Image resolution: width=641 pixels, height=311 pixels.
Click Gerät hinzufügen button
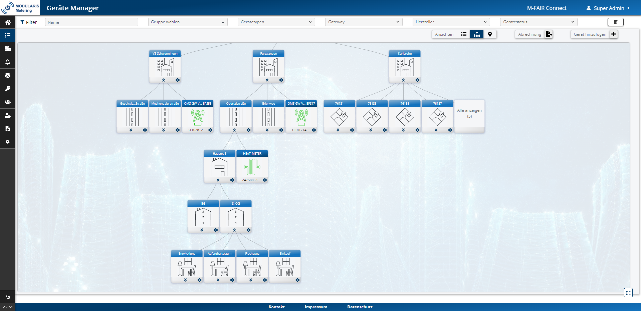594,34
